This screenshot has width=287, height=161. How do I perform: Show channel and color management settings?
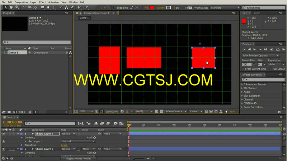coord(132,111)
